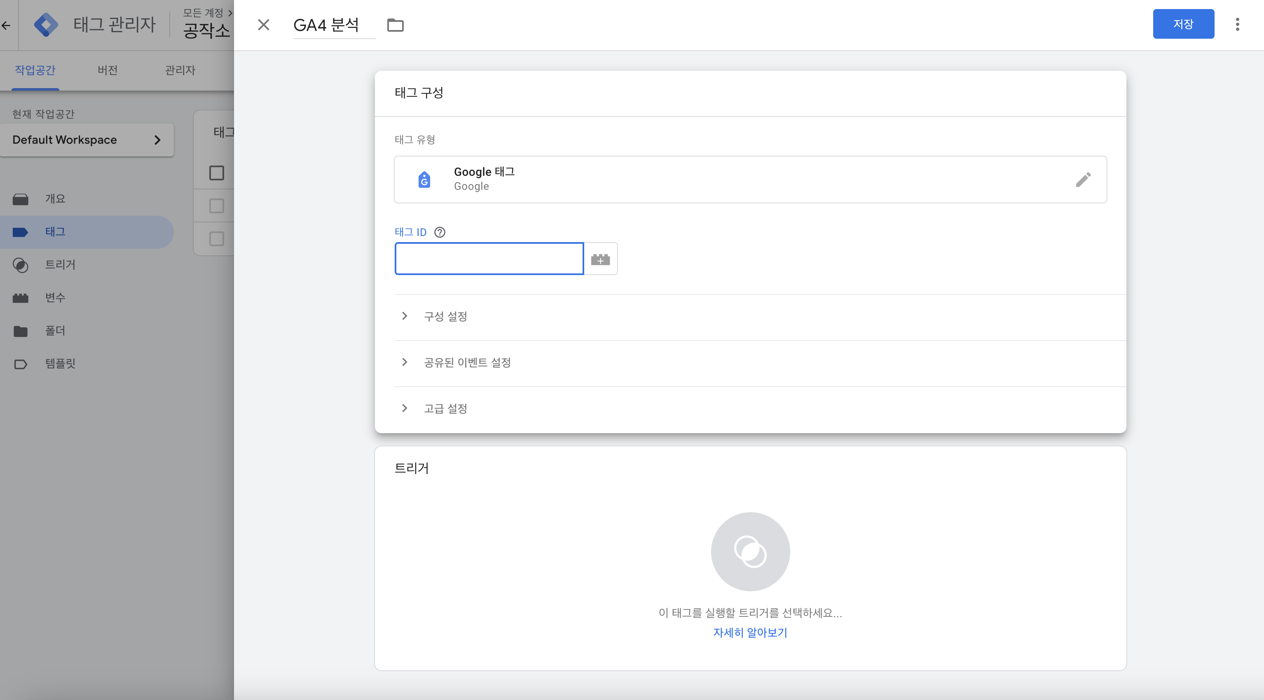Viewport: 1264px width, 700px height.
Task: Check the second tag row checkbox
Action: [216, 239]
